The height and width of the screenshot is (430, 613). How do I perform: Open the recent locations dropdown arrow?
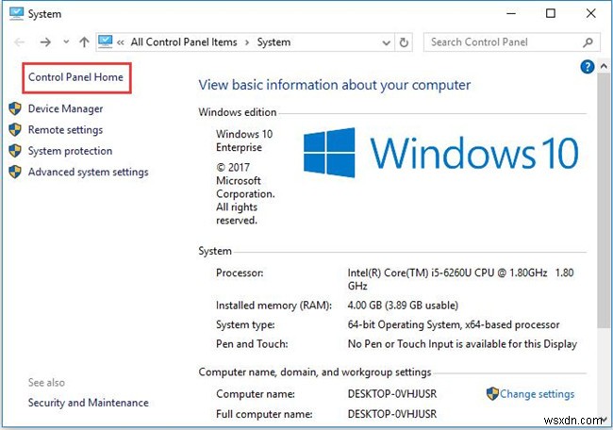coord(66,41)
